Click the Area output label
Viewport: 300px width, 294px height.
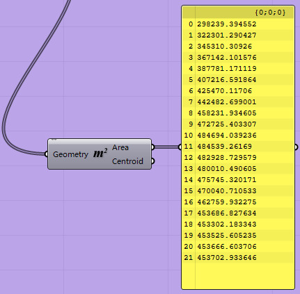[x=120, y=147]
